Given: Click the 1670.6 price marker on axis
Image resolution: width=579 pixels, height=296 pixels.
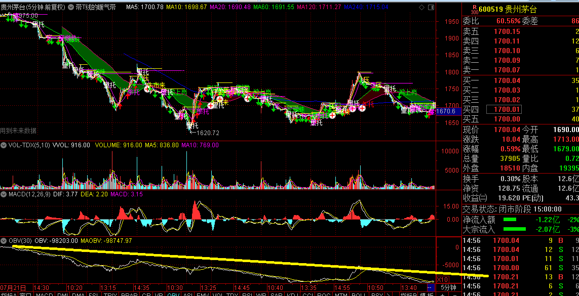Looking at the screenshot, I should 448,111.
